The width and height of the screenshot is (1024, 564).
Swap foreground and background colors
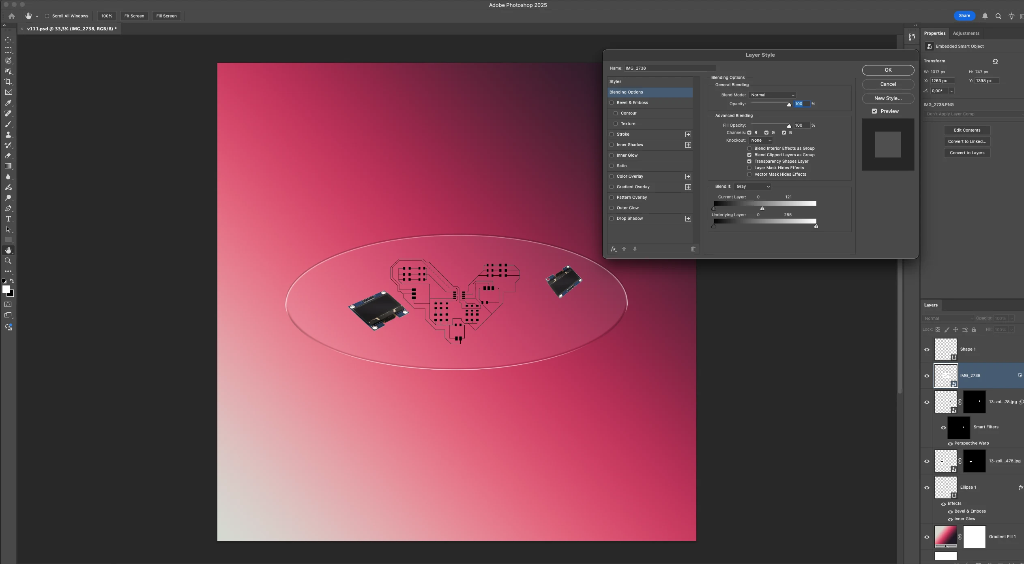pyautogui.click(x=12, y=281)
